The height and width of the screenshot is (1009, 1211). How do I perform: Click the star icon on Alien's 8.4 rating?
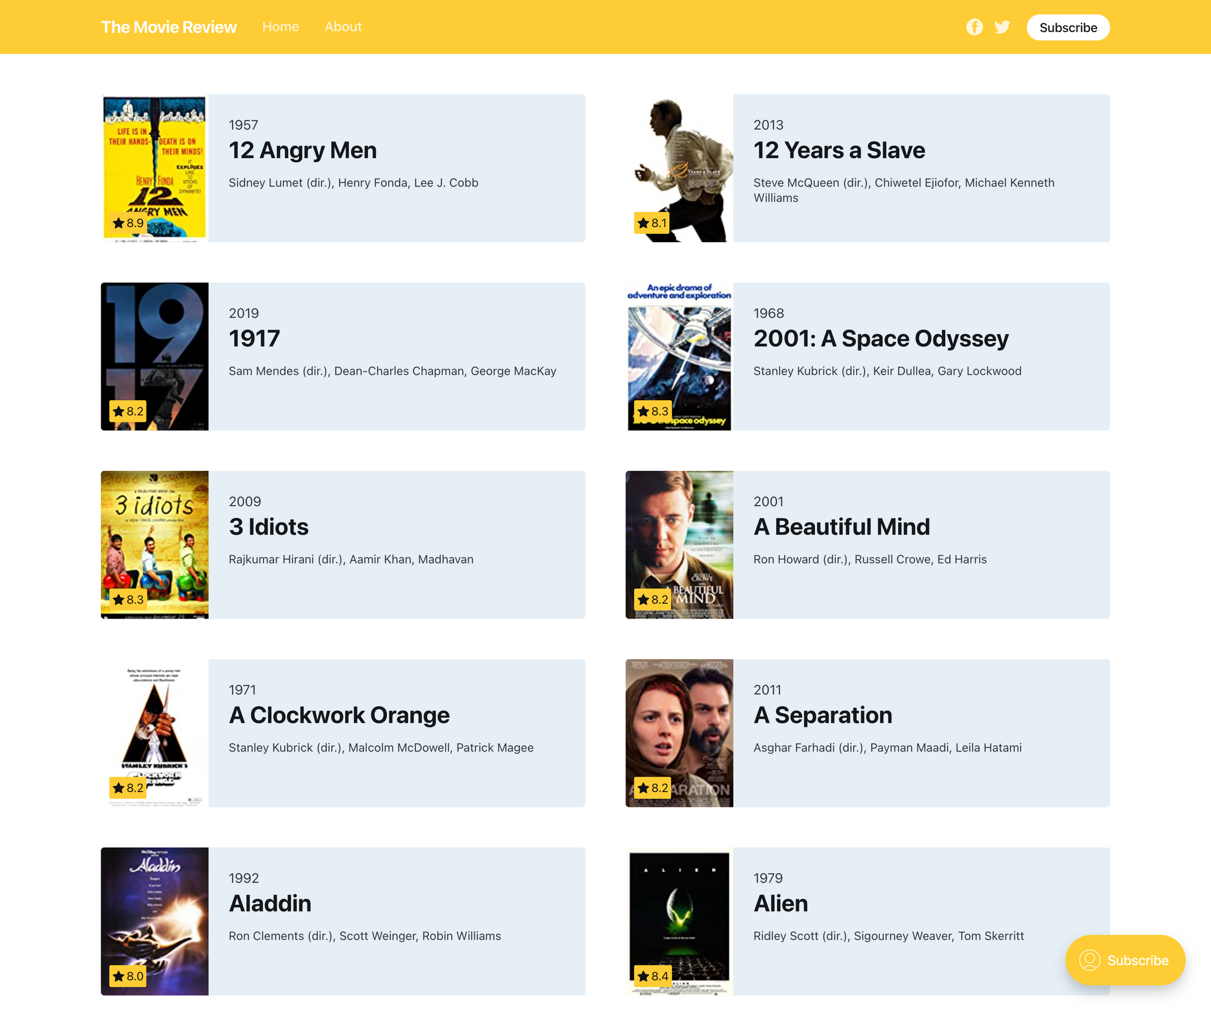[x=644, y=976]
